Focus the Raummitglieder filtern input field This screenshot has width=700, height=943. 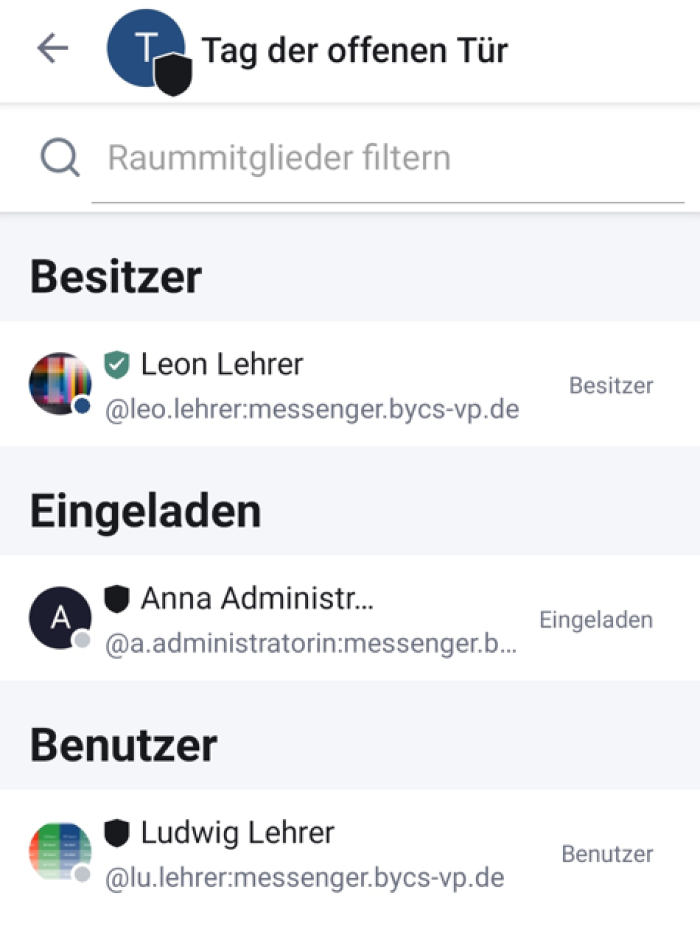click(x=385, y=158)
